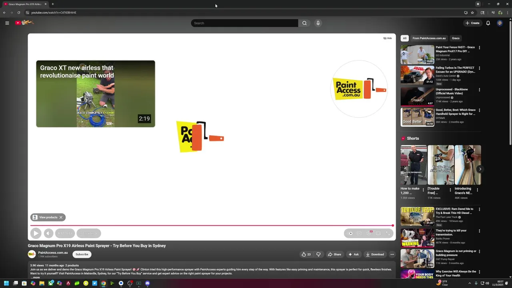Like the video with thumbs up
The width and height of the screenshot is (512, 288).
point(306,254)
